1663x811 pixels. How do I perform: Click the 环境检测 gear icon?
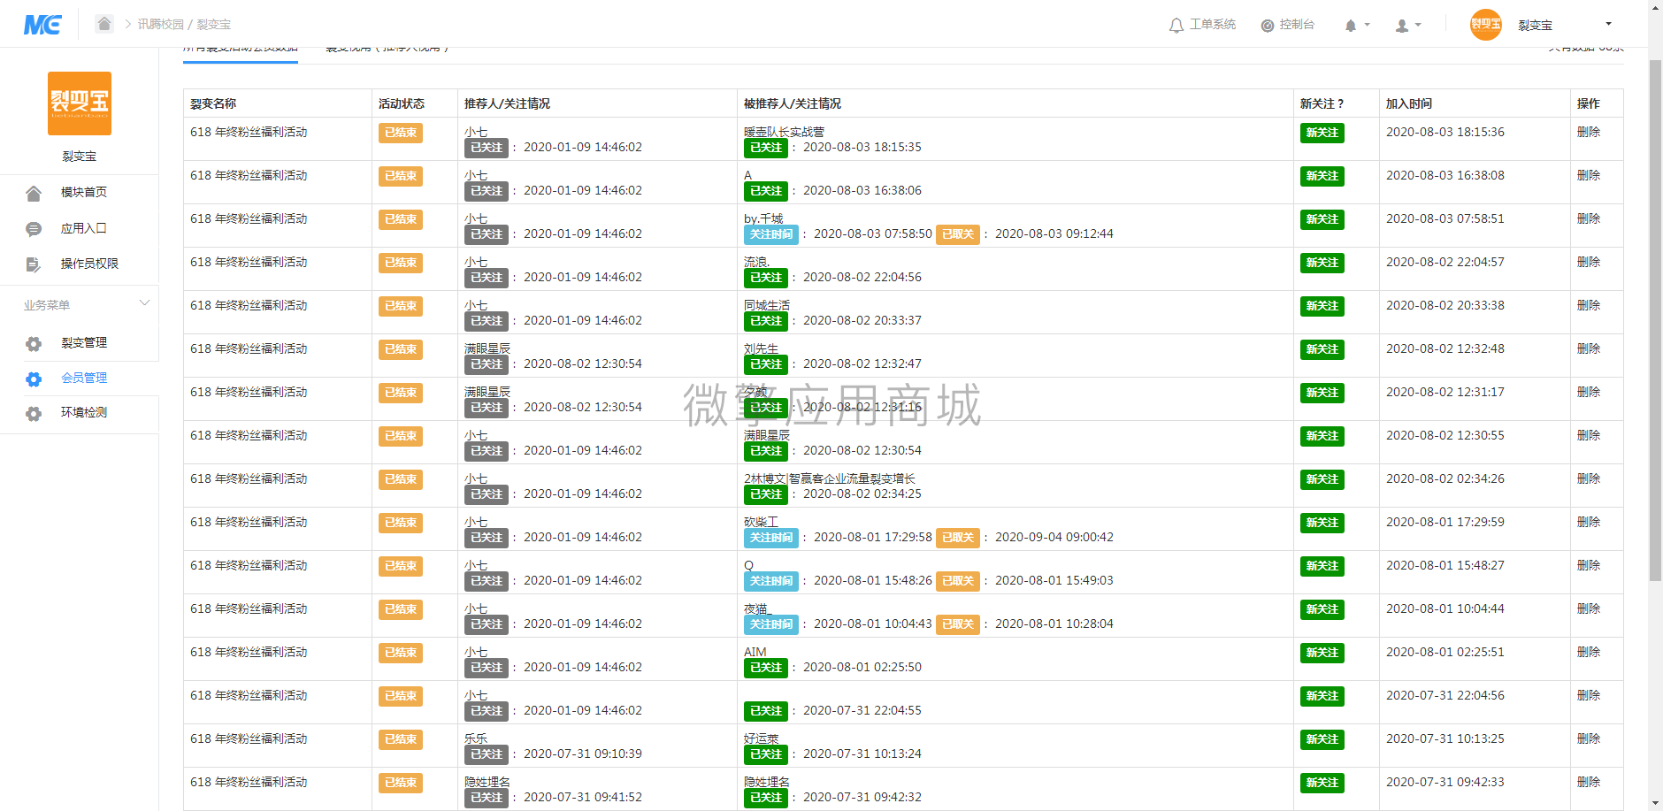[34, 414]
